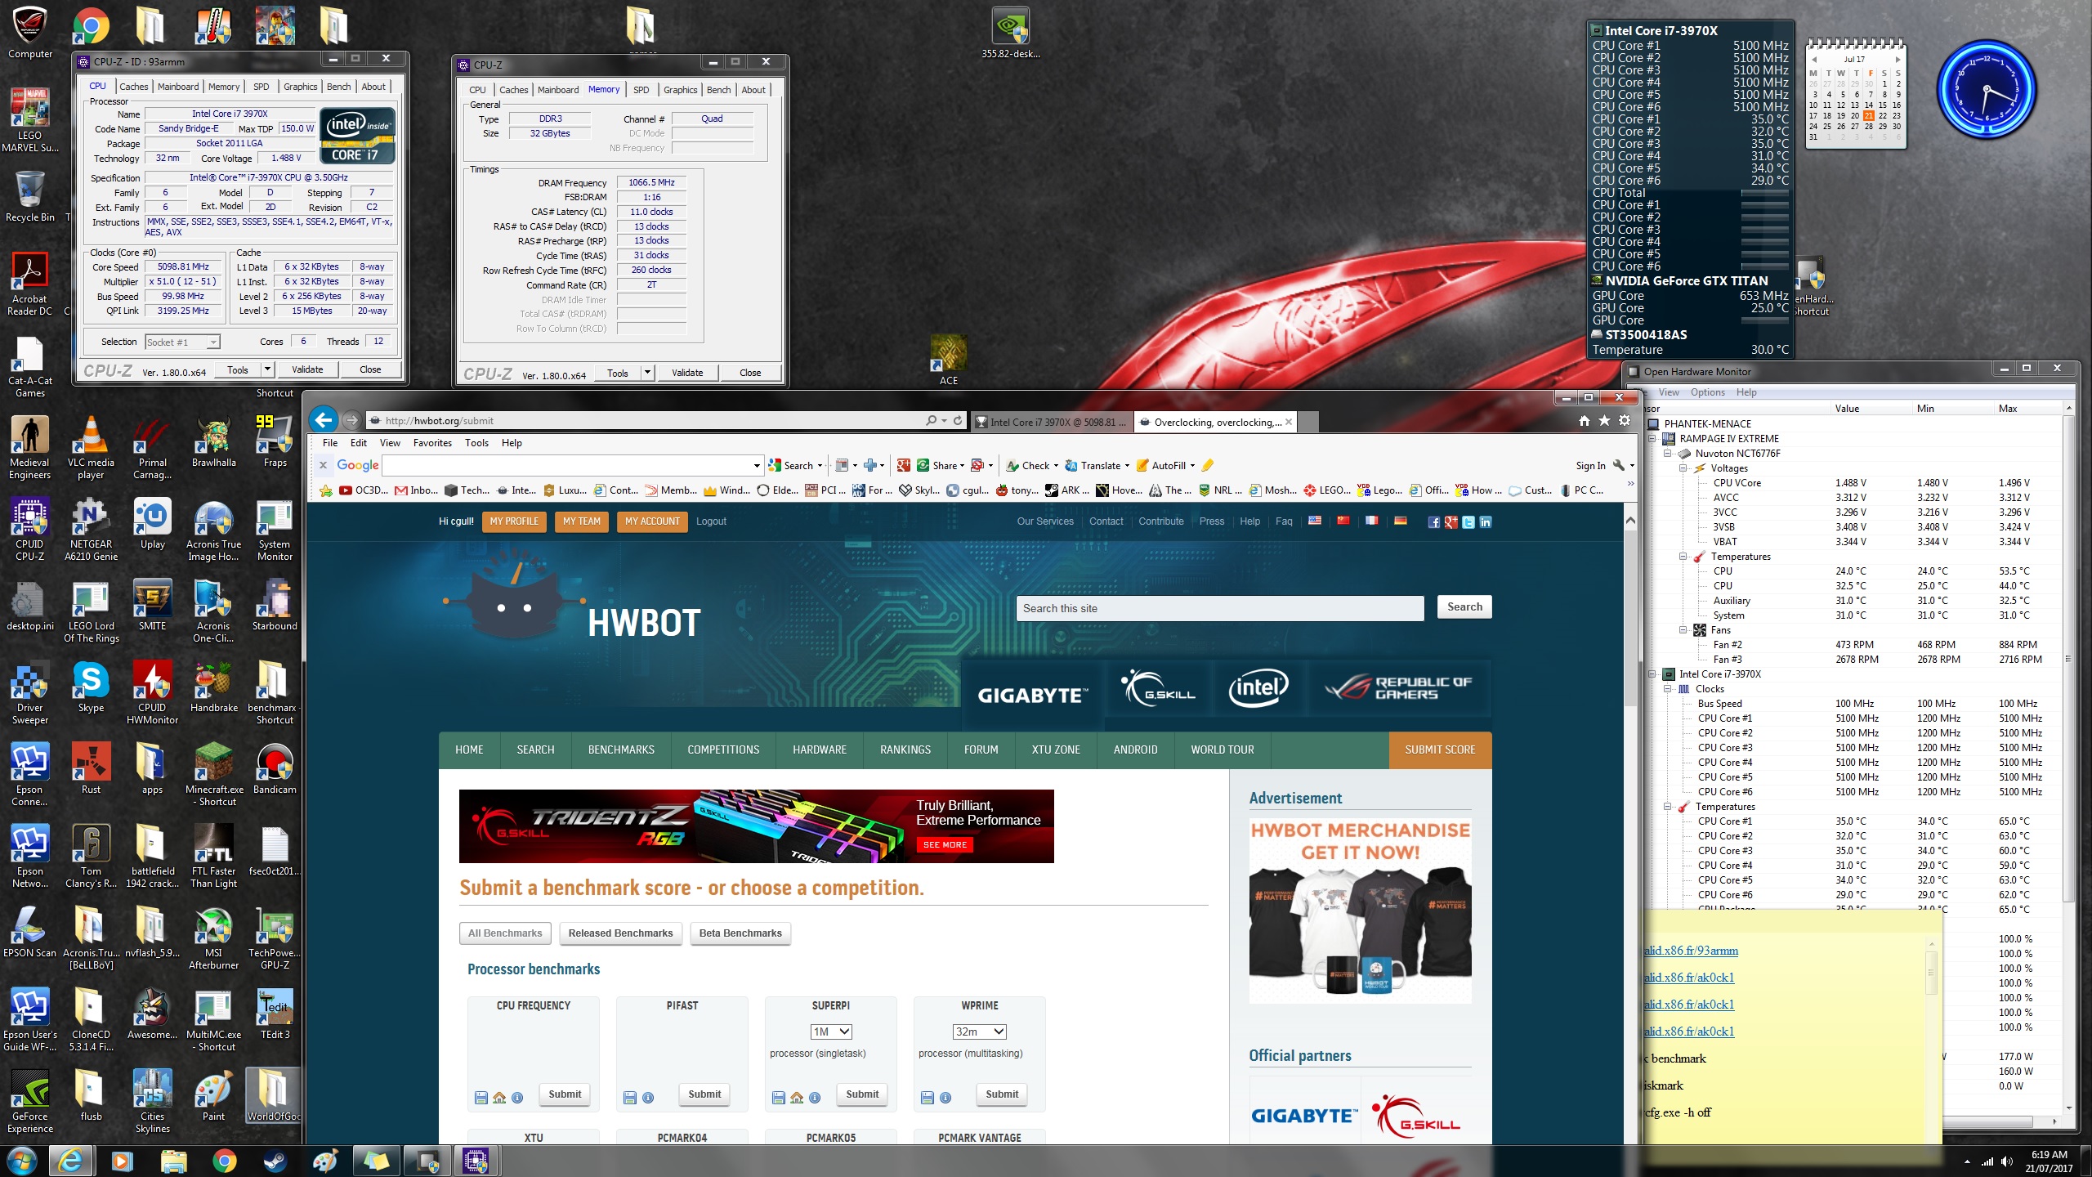
Task: Open Steam from the taskbar
Action: [274, 1161]
